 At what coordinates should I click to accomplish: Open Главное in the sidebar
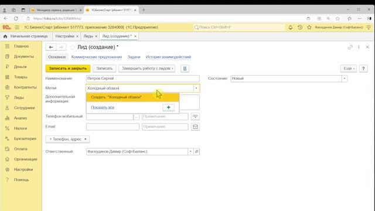coord(21,46)
